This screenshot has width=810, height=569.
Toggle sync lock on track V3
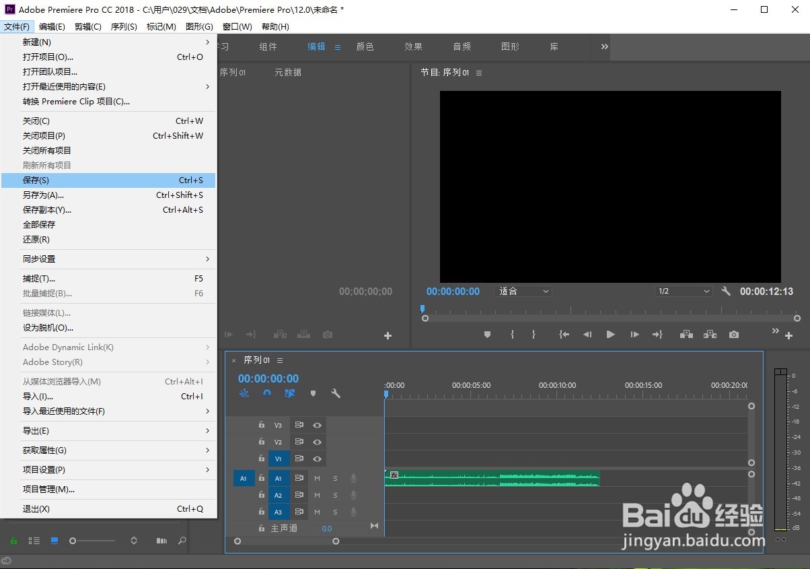(x=299, y=426)
